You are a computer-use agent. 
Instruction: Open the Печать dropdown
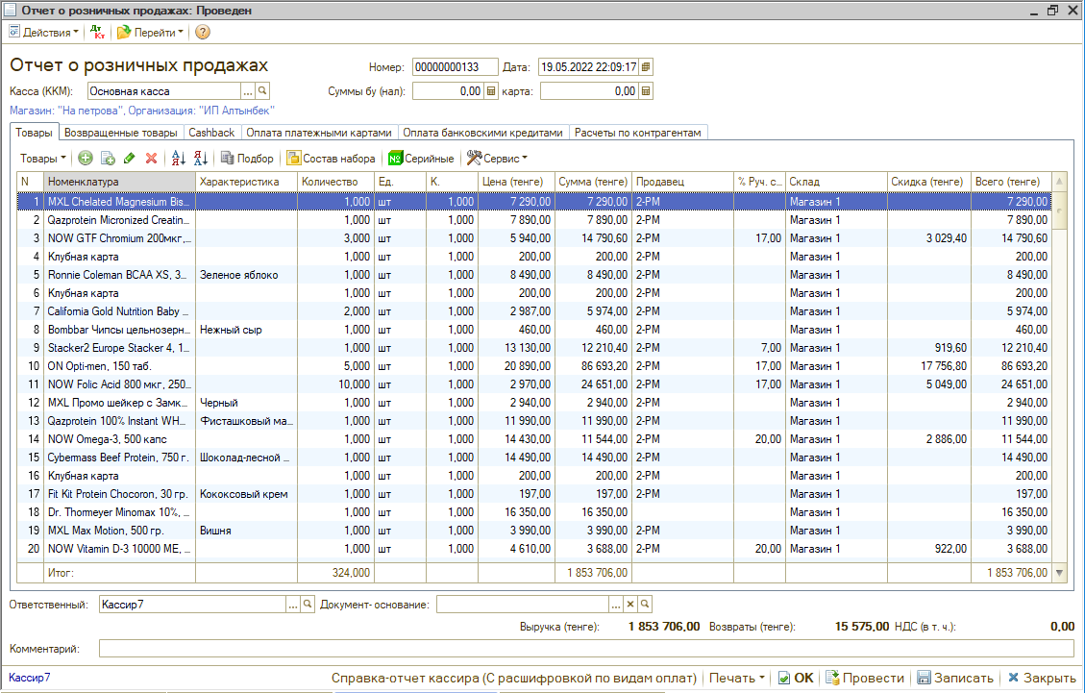coord(736,678)
